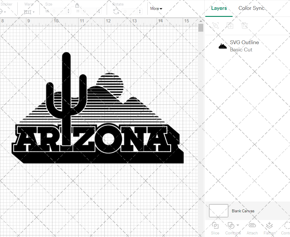The height and width of the screenshot is (237, 290).
Task: Open the More options dropdown
Action: tap(156, 8)
